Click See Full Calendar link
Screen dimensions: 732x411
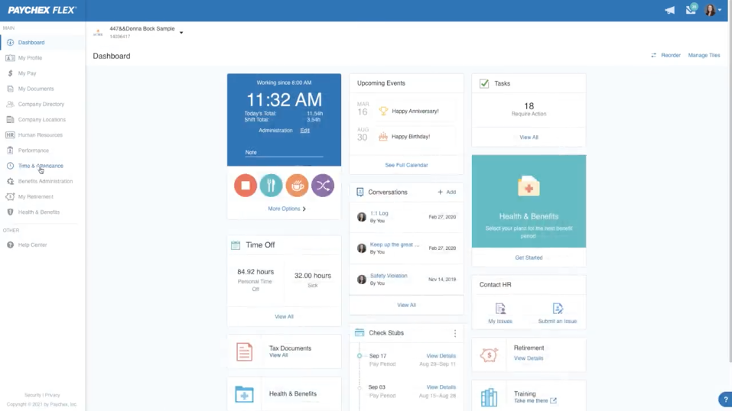[x=406, y=165]
